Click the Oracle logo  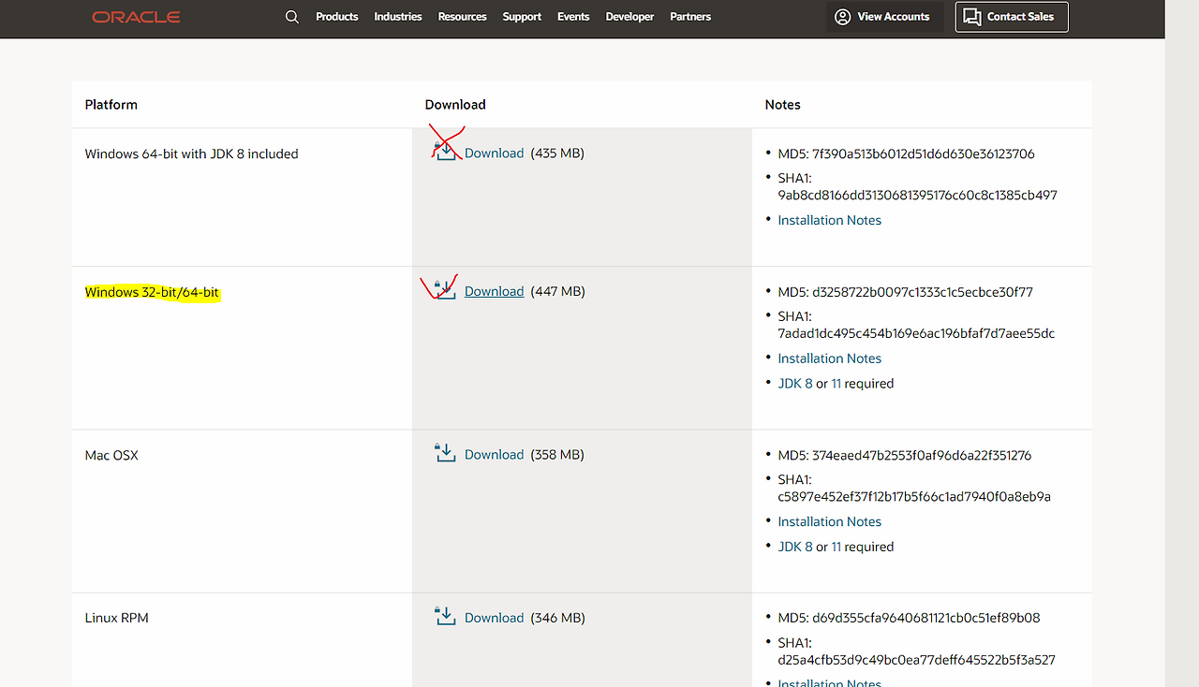pyautogui.click(x=136, y=17)
